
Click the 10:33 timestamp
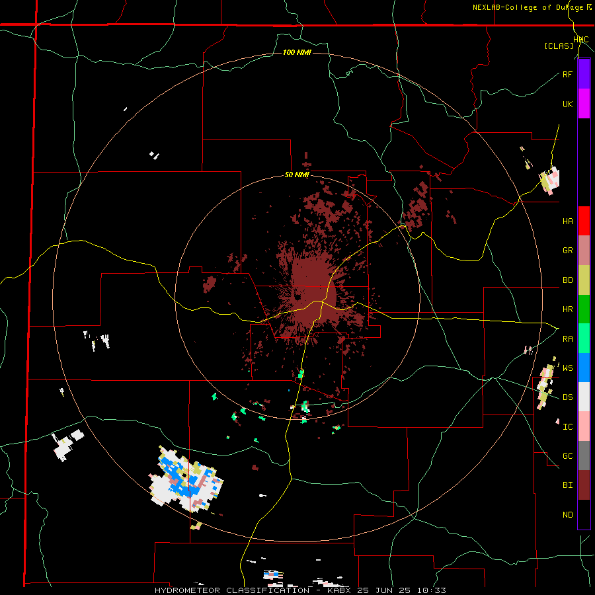(432, 590)
